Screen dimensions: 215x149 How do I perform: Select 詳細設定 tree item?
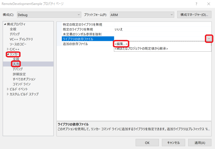[x=19, y=74]
